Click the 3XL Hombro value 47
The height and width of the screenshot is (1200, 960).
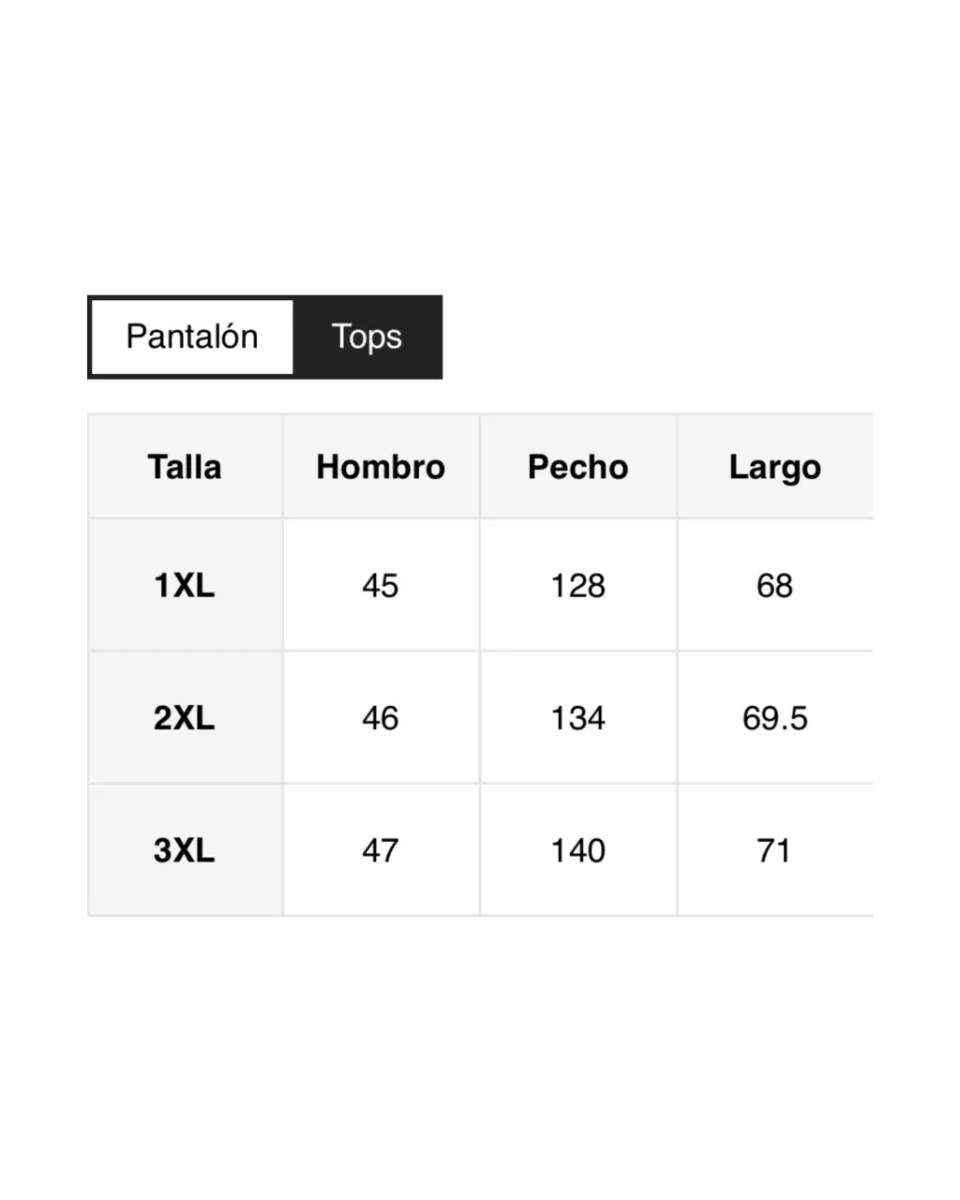pyautogui.click(x=381, y=850)
